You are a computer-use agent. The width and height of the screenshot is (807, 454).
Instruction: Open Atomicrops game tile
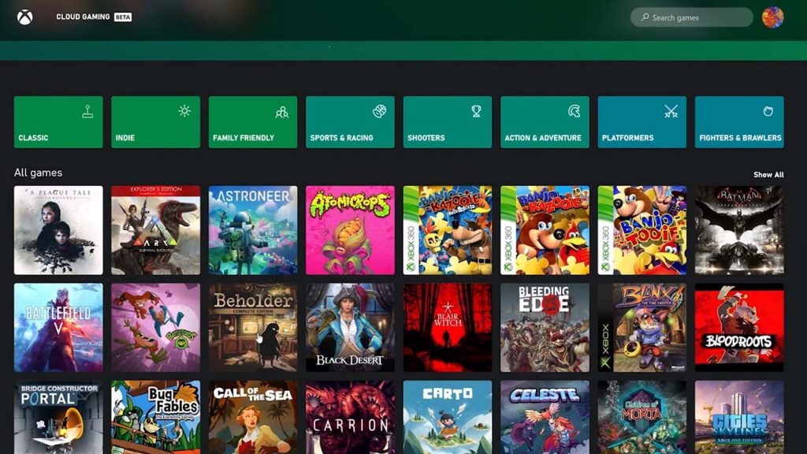coord(350,230)
